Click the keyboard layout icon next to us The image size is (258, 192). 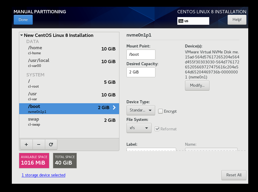tap(181, 21)
